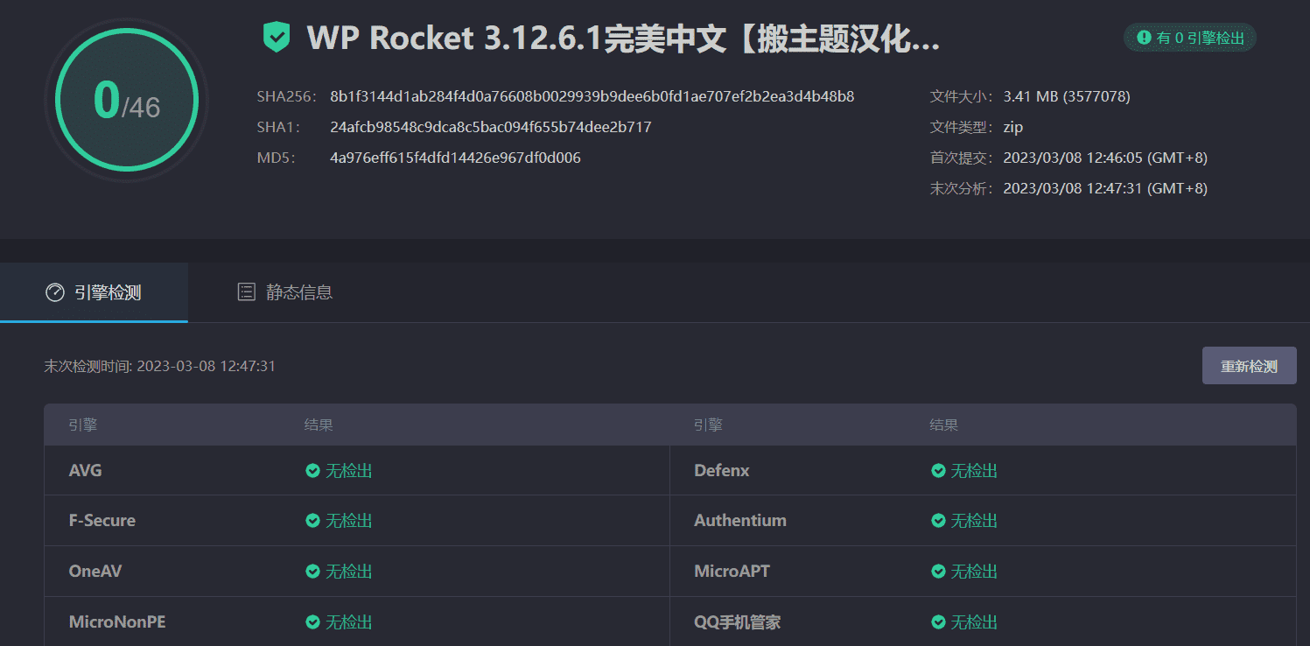Select the SHA1 hash value 24afcb98...
The width and height of the screenshot is (1310, 646).
491,127
